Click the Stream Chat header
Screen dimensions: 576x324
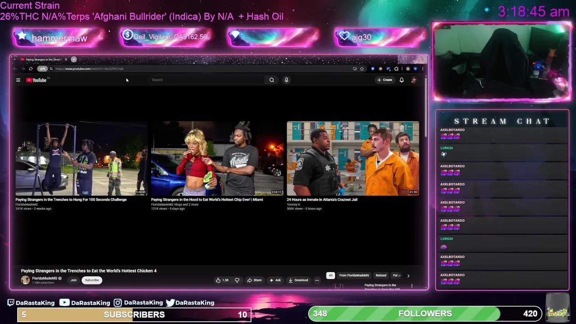502,121
